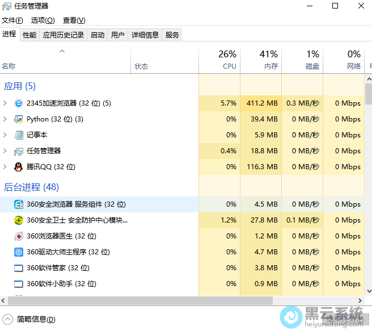Click the 360软件管家 process icon
This screenshot has width=372, height=331.
coord(19,268)
